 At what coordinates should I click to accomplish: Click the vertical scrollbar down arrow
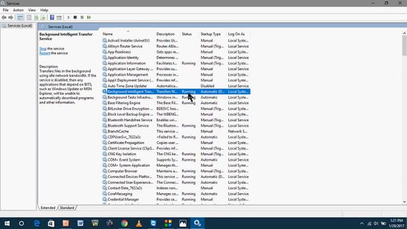click(x=404, y=202)
